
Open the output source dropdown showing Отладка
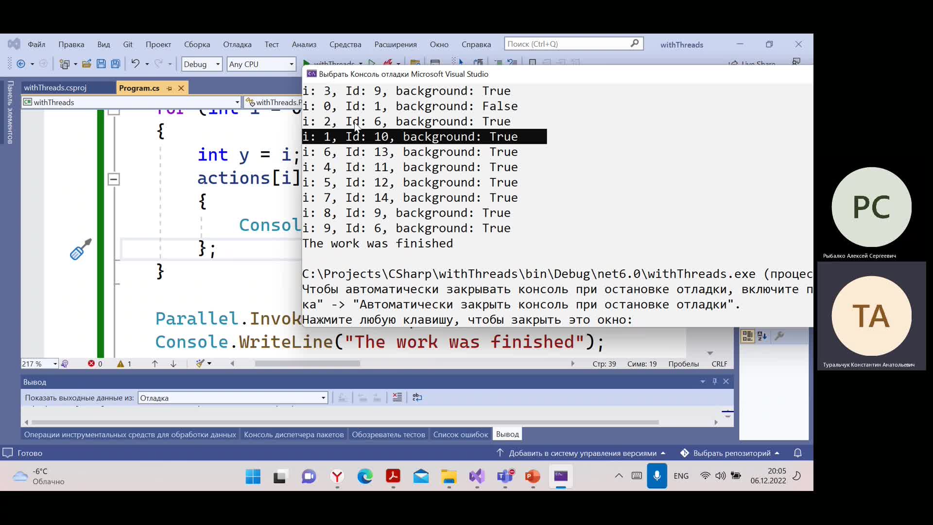[232, 398]
